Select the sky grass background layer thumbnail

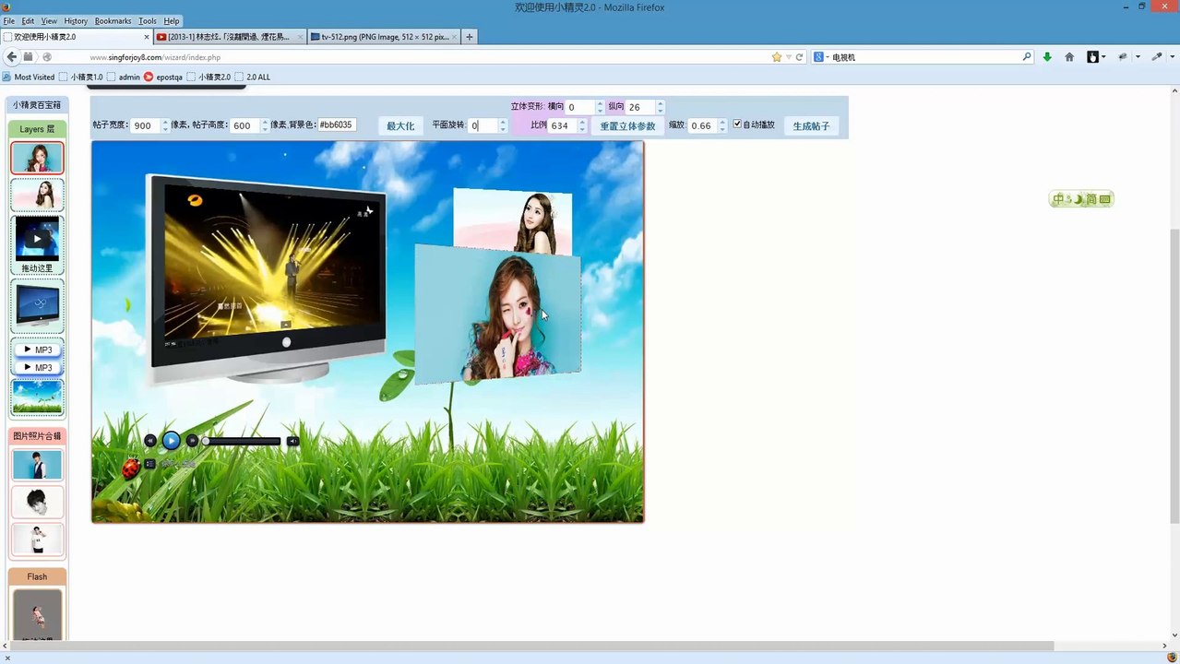coord(38,397)
